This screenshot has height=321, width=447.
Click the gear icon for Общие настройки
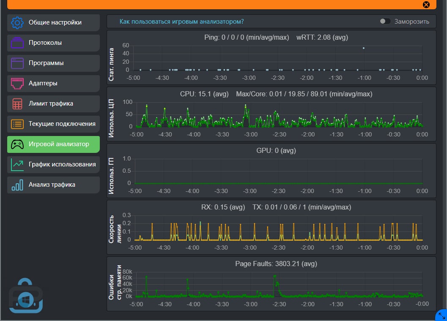click(x=17, y=23)
